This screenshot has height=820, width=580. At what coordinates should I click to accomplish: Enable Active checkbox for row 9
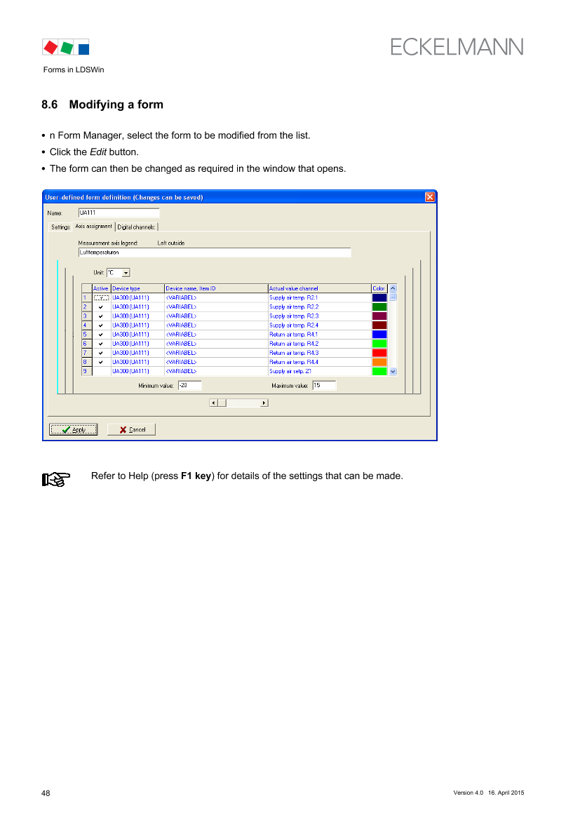[101, 371]
